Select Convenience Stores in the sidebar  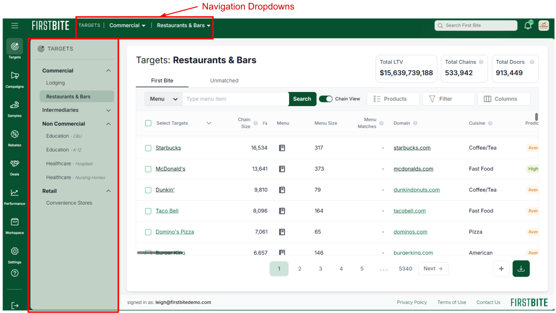pyautogui.click(x=69, y=203)
